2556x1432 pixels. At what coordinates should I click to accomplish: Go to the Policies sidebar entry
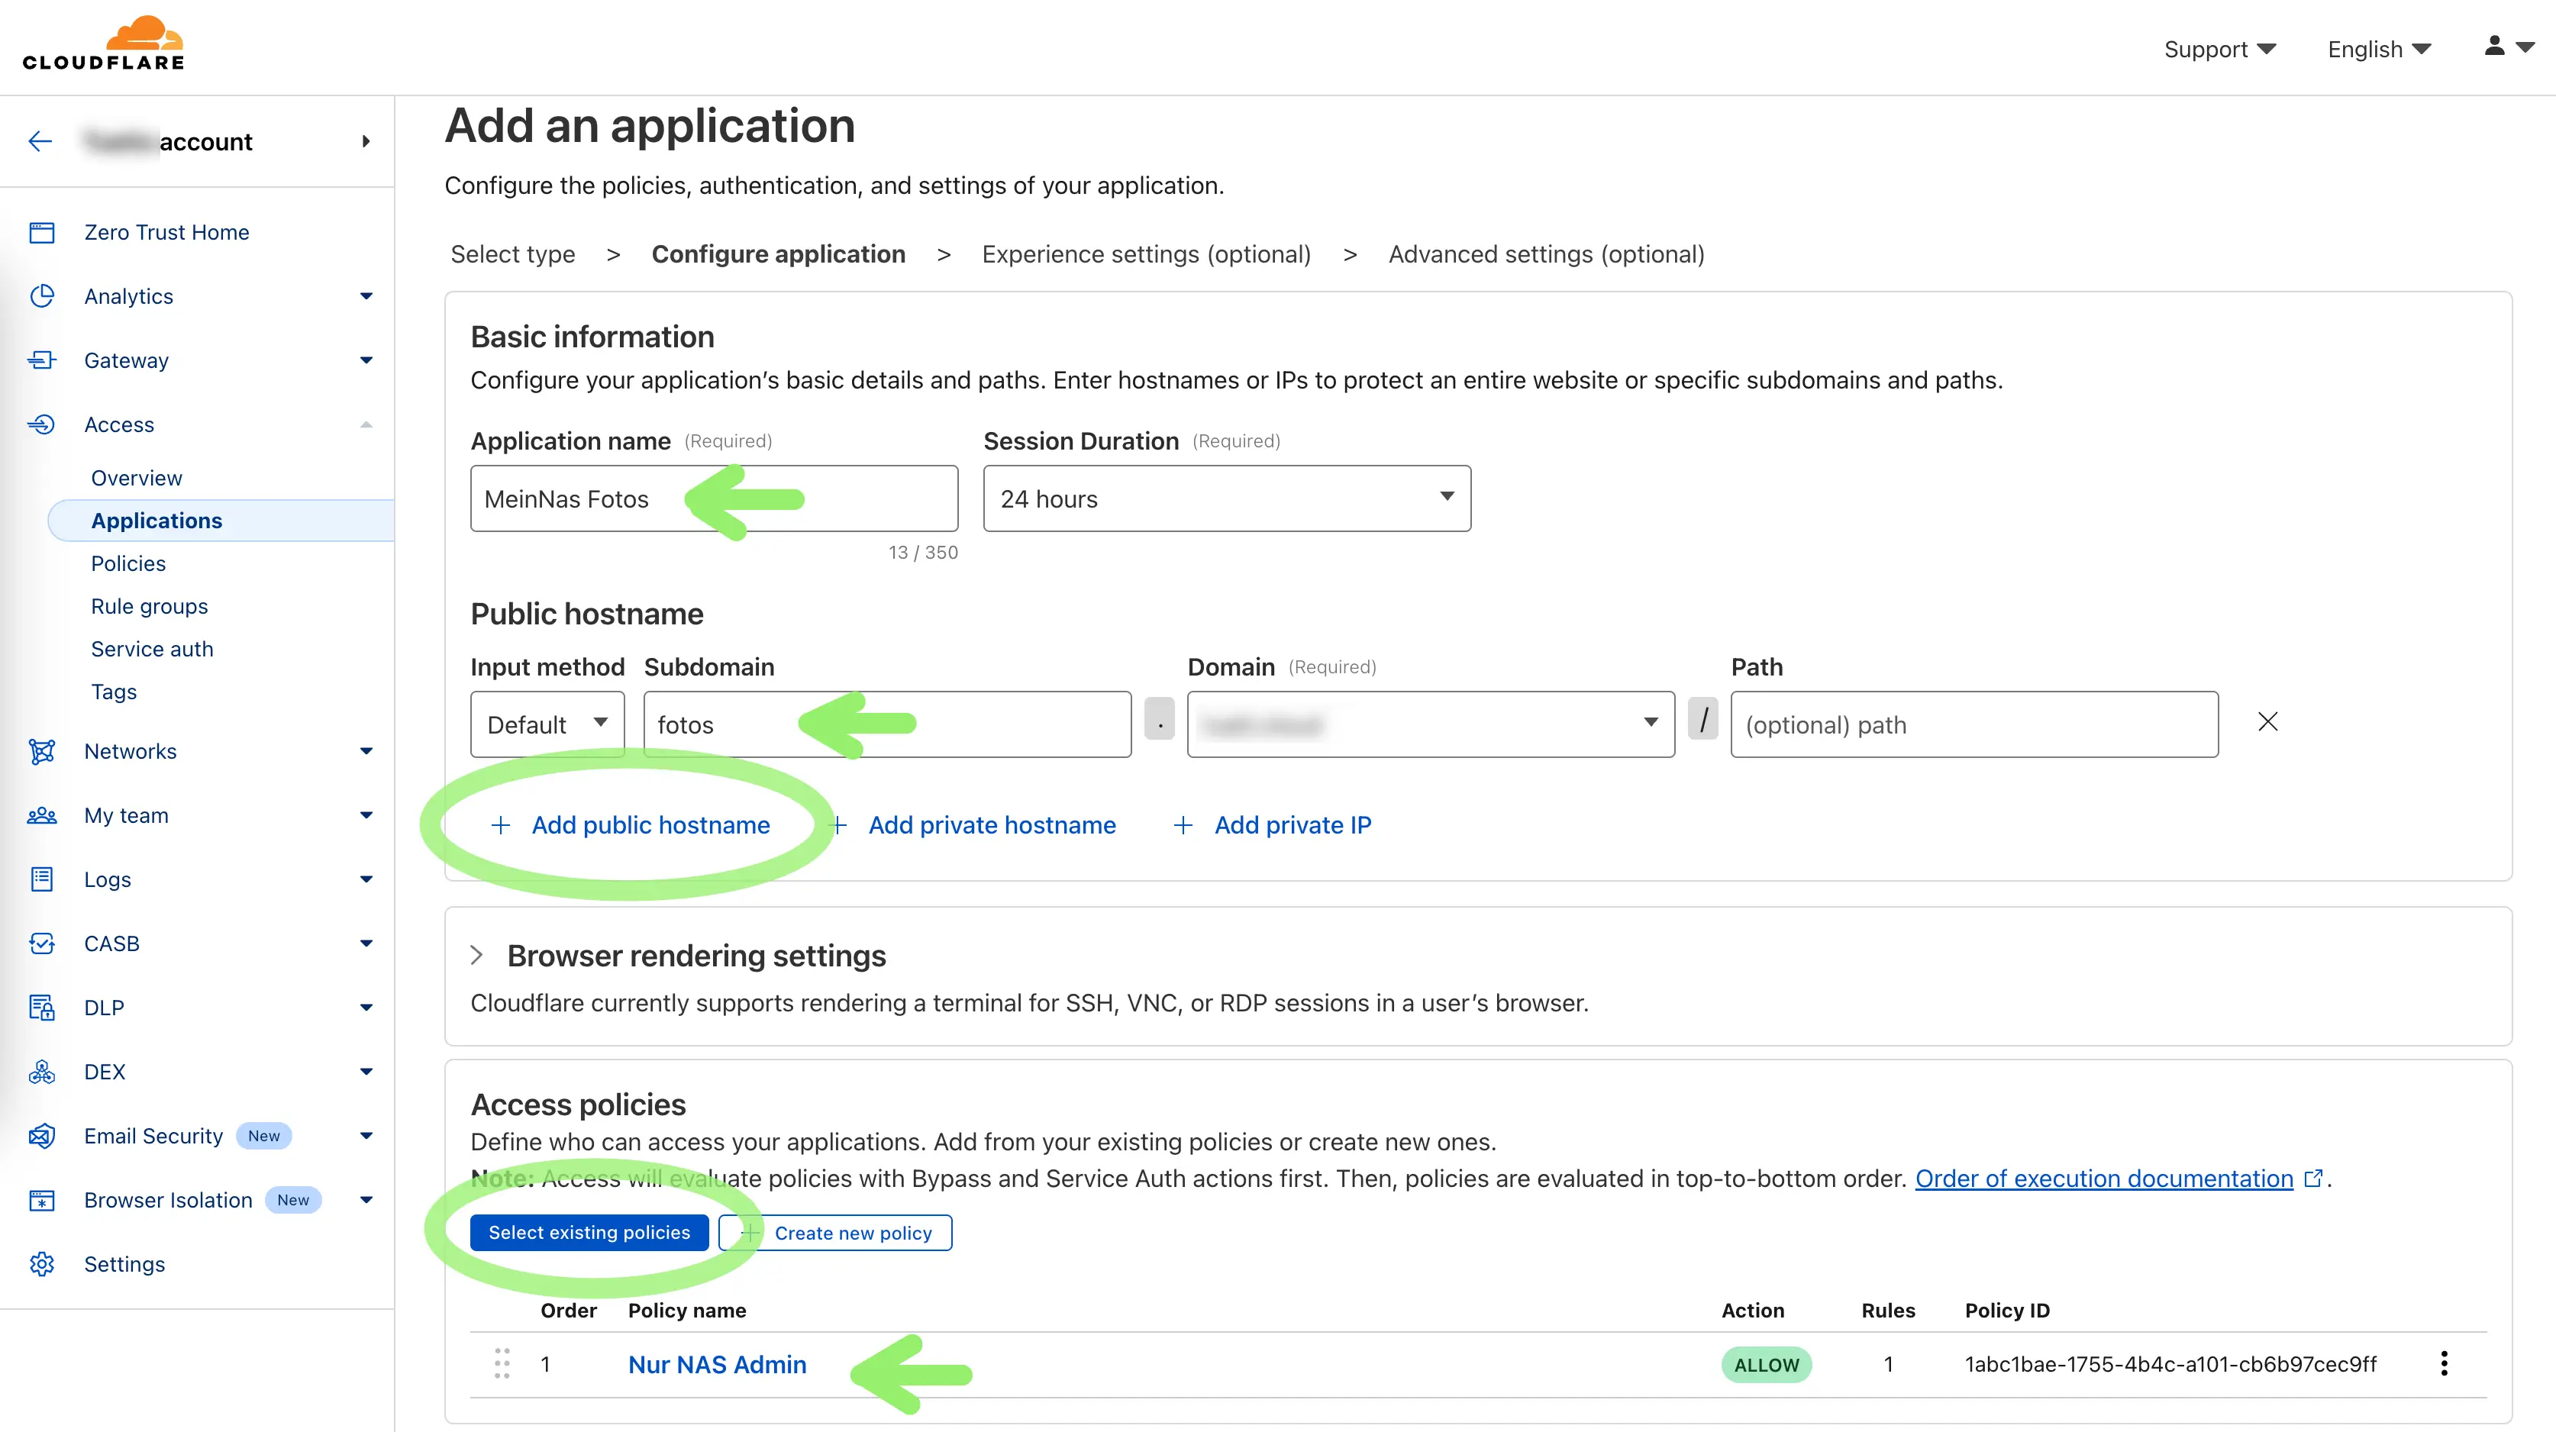(x=128, y=563)
